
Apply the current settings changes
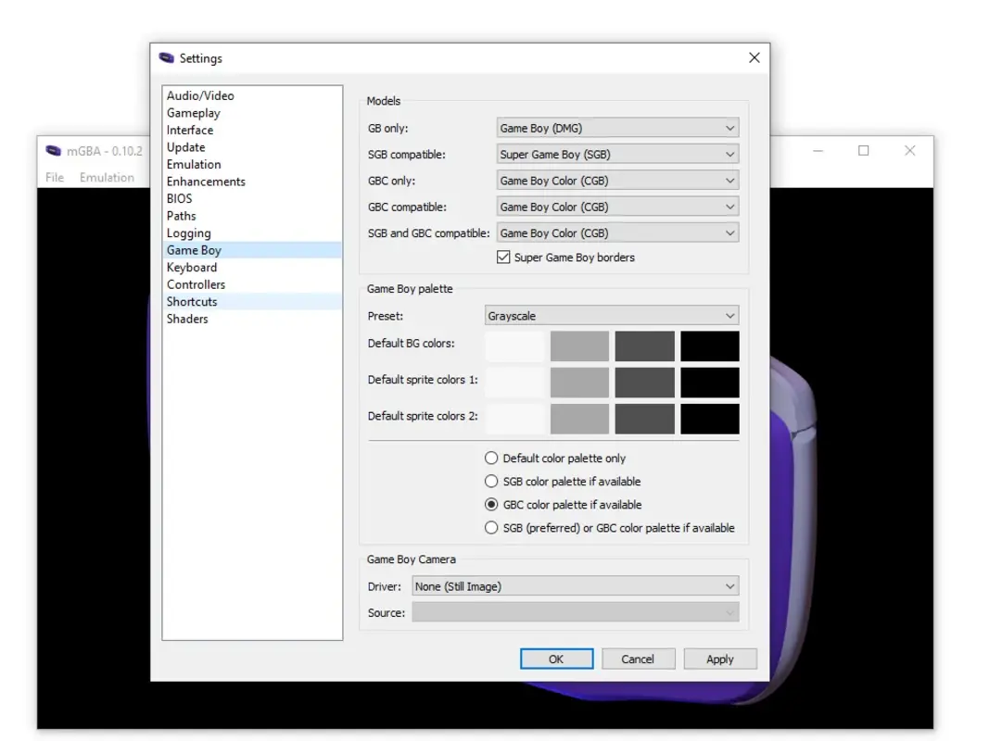720,659
